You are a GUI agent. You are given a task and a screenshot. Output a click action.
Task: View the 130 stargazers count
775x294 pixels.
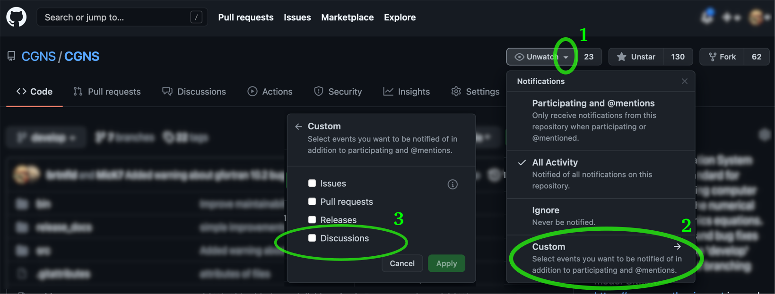(678, 57)
